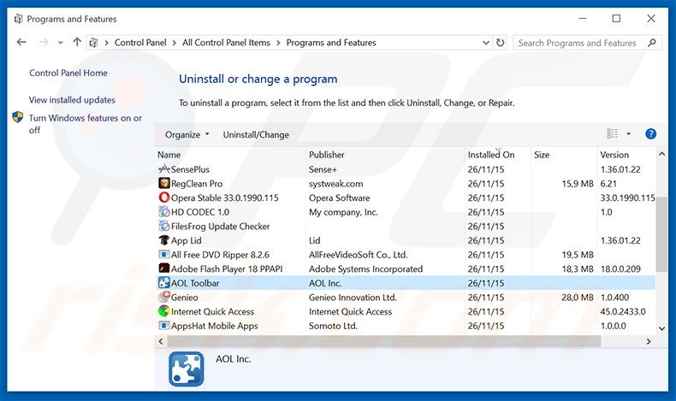
Task: Click the AOL Toolbar puzzle icon in list
Action: (x=163, y=283)
